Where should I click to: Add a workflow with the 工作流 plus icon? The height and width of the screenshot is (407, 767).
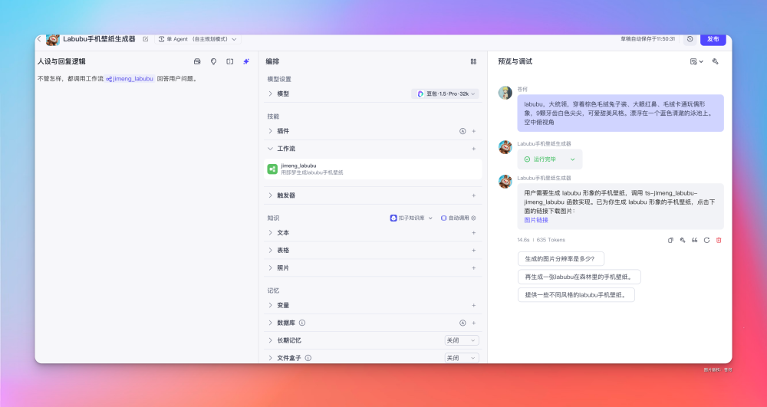(x=473, y=149)
